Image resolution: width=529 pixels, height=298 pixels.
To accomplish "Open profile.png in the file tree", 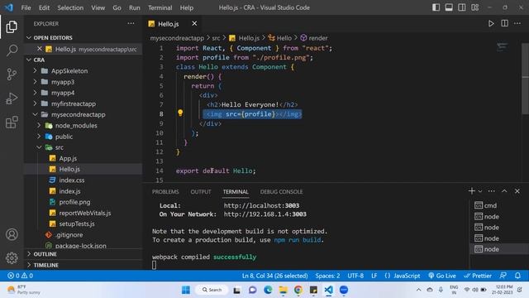I will point(74,202).
